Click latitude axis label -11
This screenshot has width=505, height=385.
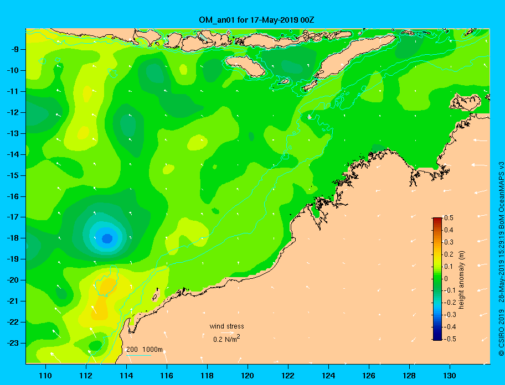pyautogui.click(x=12, y=91)
